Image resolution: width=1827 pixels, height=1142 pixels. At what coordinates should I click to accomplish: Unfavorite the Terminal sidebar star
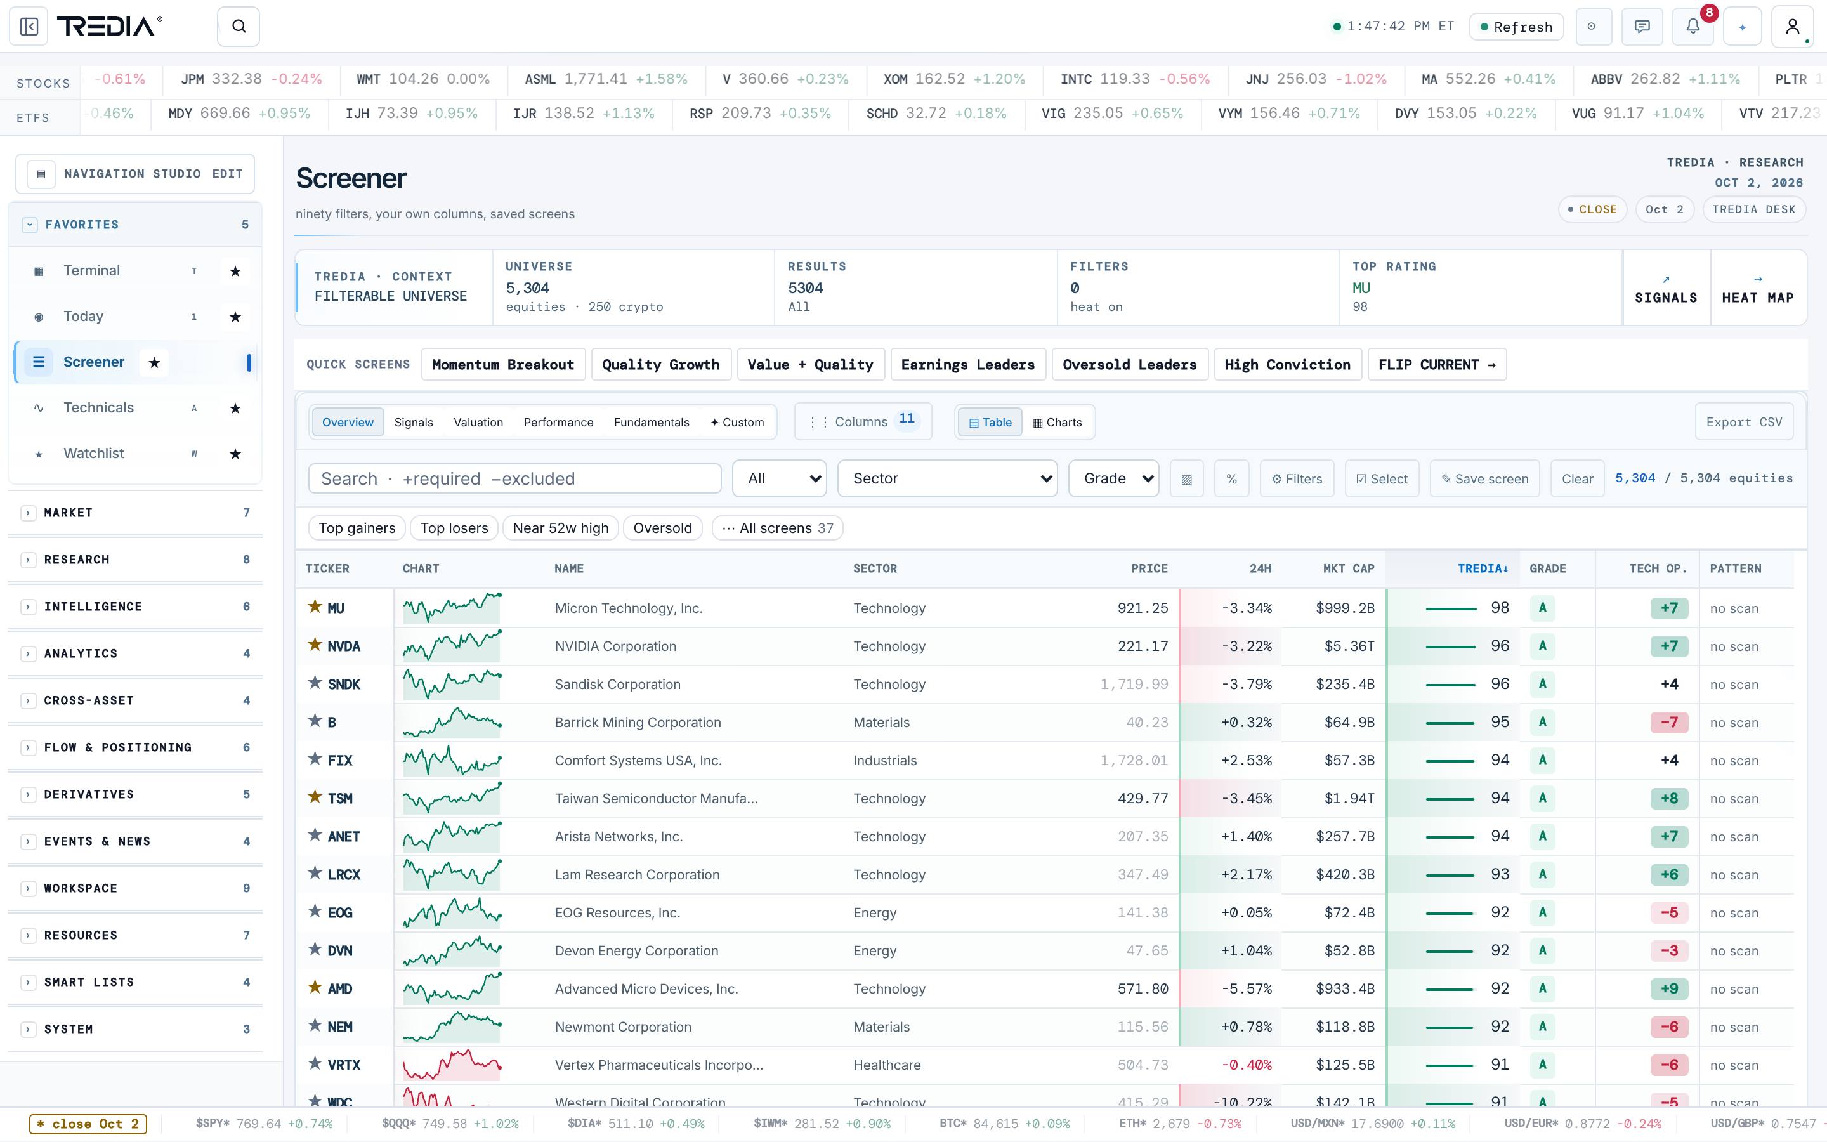coord(235,271)
